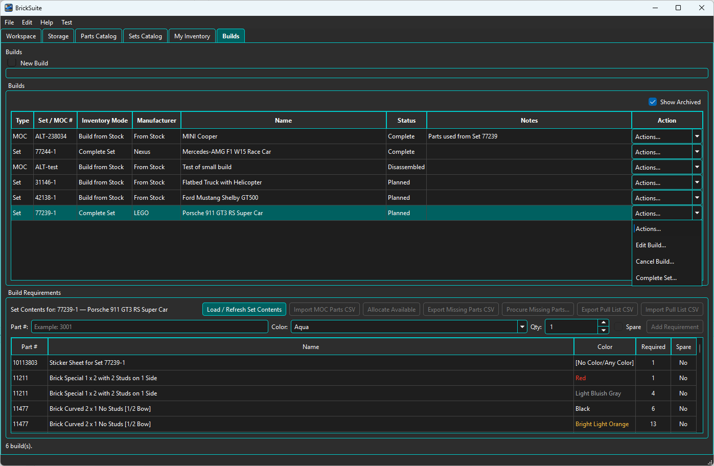Sort requirements by Part # header
The width and height of the screenshot is (714, 466).
(x=30, y=347)
